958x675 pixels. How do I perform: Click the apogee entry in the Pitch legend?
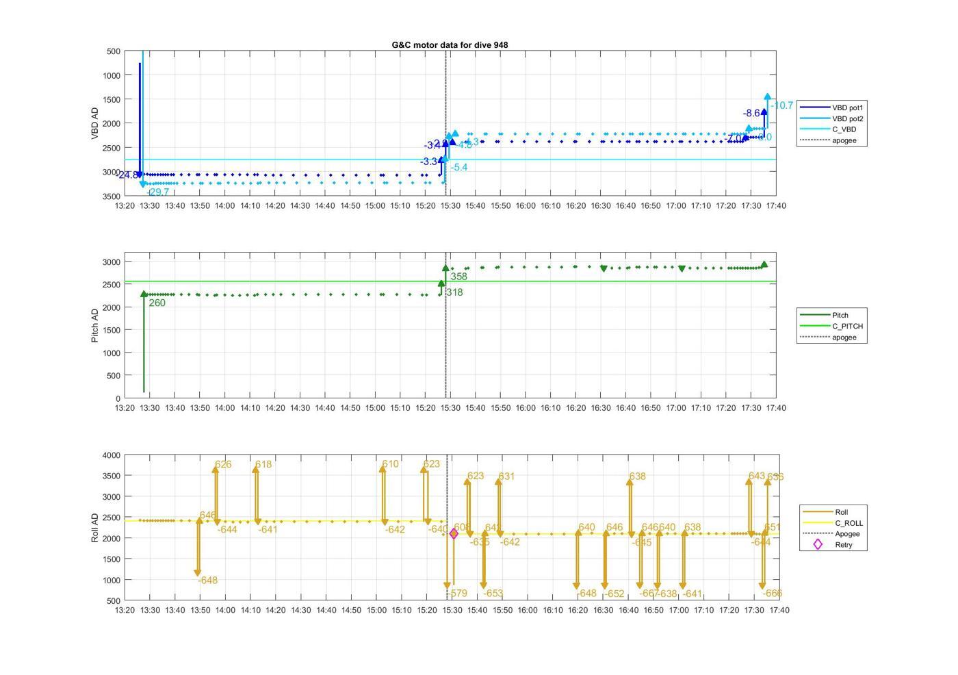pos(828,337)
